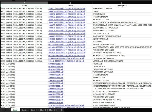The width and height of the screenshot is (152, 112).
Task: Open the 0100SRM0362.pdf link
Action: [56, 64]
